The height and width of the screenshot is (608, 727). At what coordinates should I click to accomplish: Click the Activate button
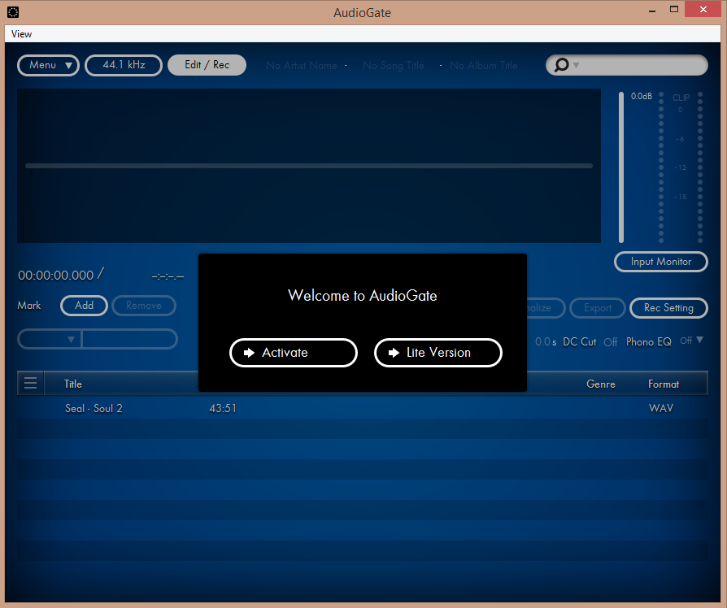(x=294, y=353)
